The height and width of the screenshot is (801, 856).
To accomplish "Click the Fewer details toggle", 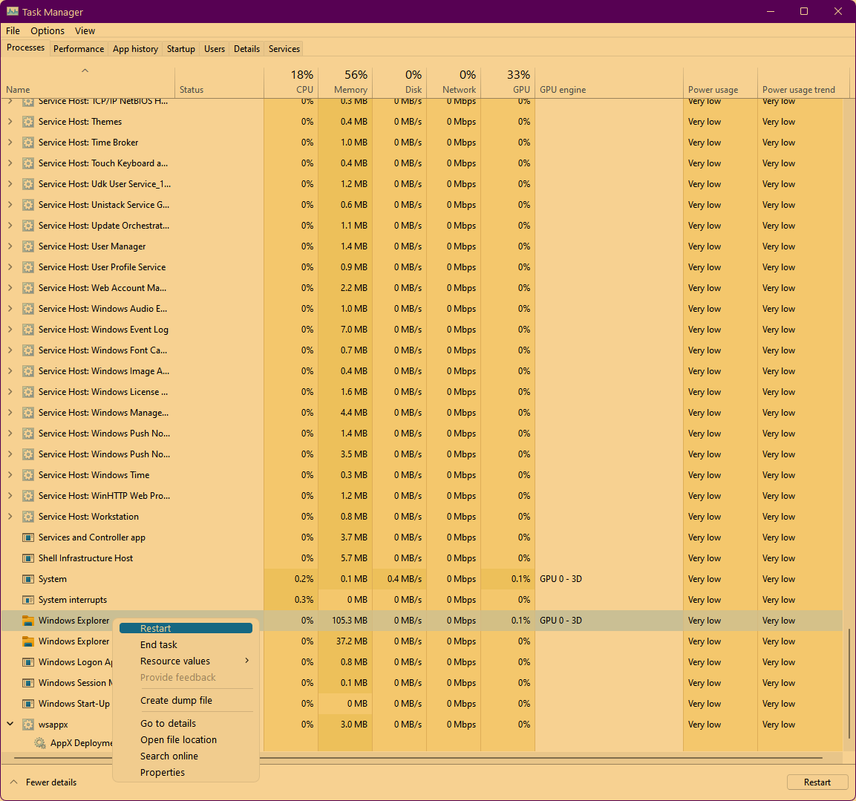I will (x=44, y=782).
